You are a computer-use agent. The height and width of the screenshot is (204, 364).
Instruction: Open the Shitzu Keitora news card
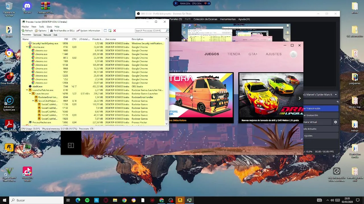tap(201, 98)
